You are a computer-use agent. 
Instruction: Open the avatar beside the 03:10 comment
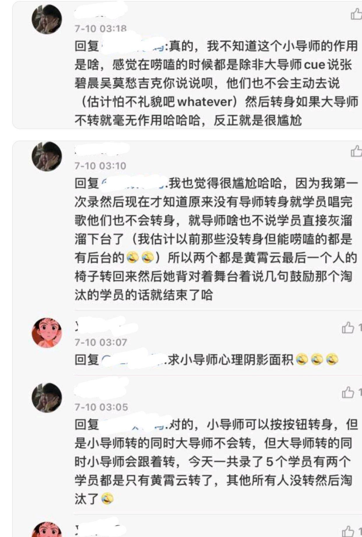[47, 156]
